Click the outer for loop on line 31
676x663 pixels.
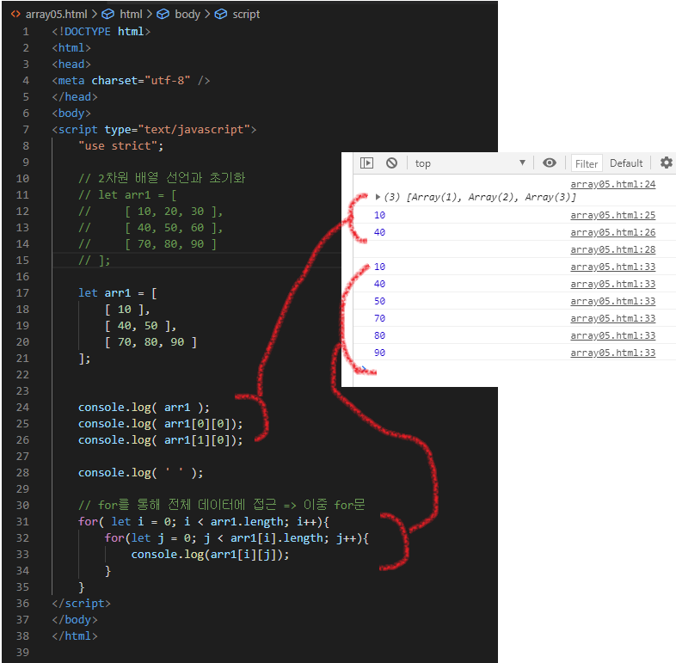point(204,522)
